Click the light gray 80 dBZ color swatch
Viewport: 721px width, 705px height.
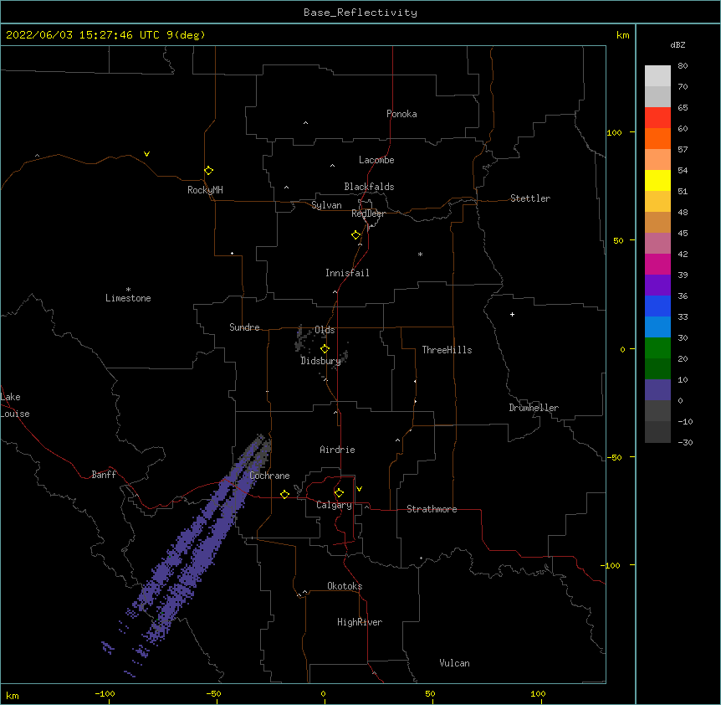click(x=657, y=75)
